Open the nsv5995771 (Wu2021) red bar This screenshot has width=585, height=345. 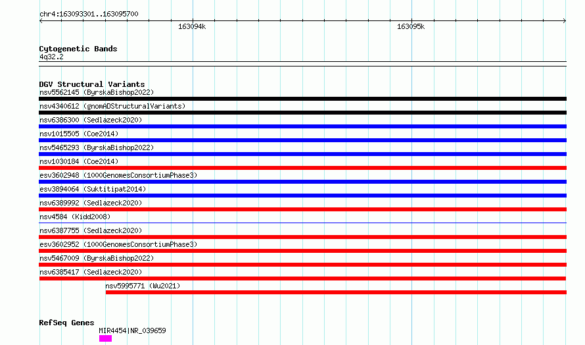pyautogui.click(x=336, y=293)
